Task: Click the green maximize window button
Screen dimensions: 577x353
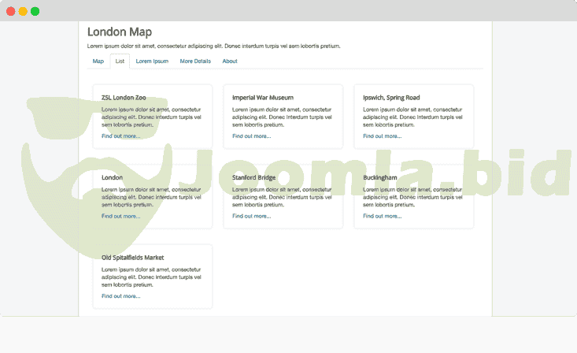Action: [x=35, y=11]
